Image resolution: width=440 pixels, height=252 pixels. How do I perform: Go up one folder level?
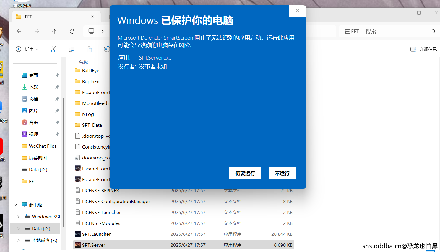[54, 31]
